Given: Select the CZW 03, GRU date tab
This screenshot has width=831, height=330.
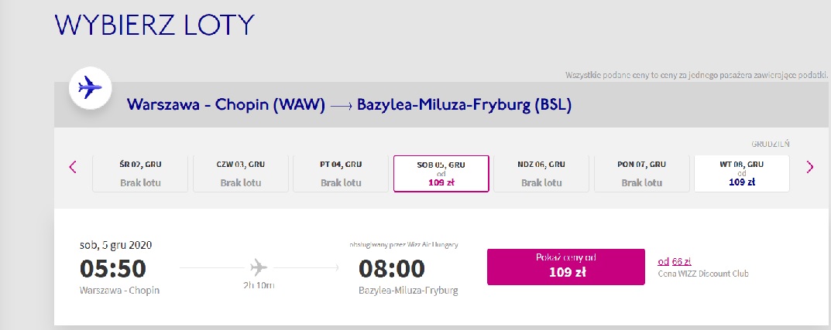Looking at the screenshot, I should [241, 173].
